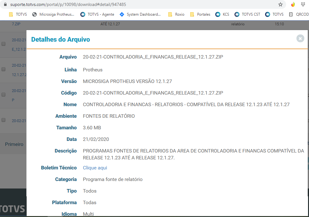This screenshot has width=309, height=217.
Task: Open the TOTVS folder bookmark
Action: pyautogui.click(x=18, y=14)
